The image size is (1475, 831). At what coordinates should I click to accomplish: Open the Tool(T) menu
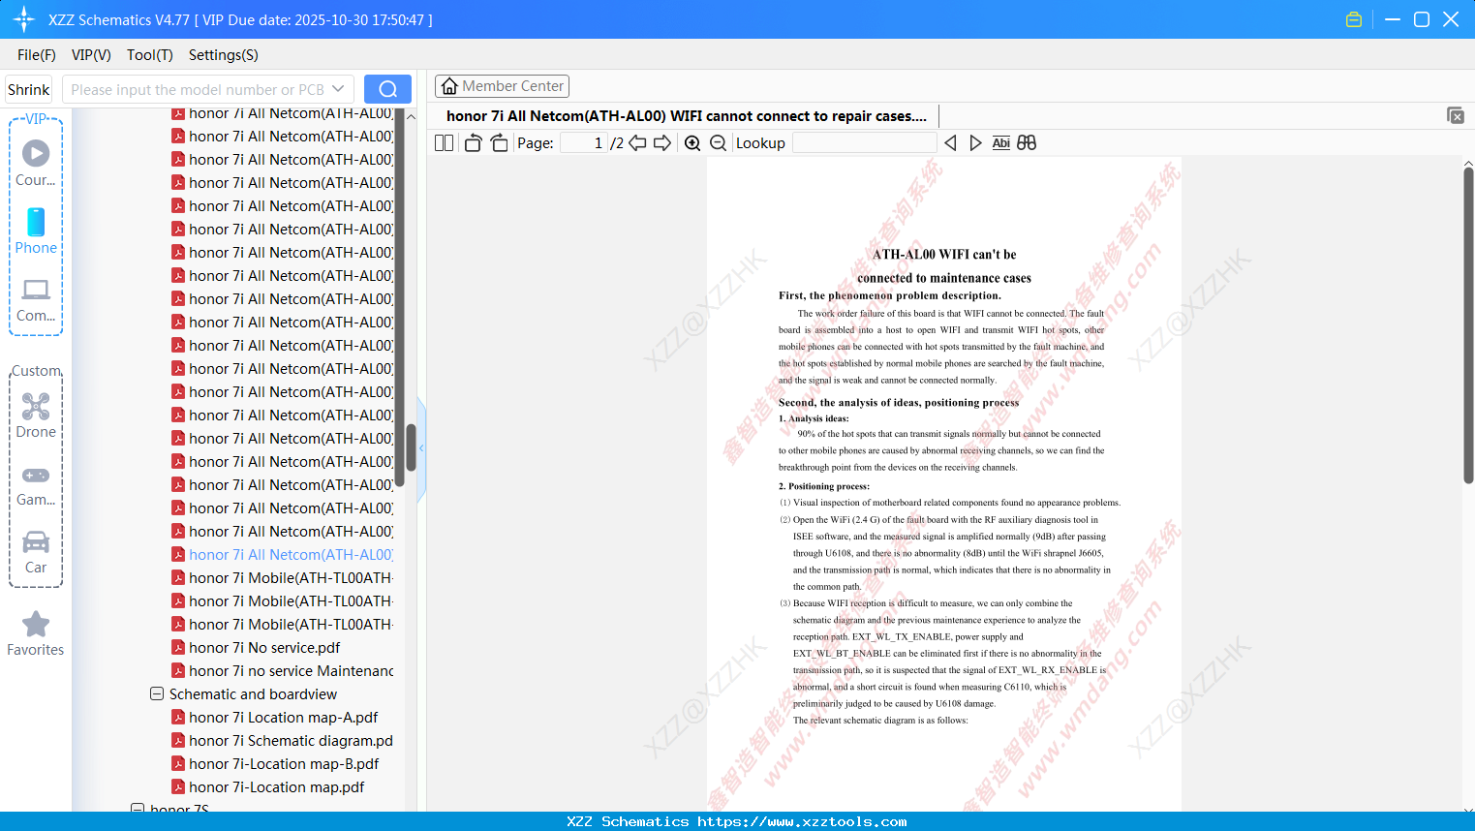pyautogui.click(x=150, y=55)
